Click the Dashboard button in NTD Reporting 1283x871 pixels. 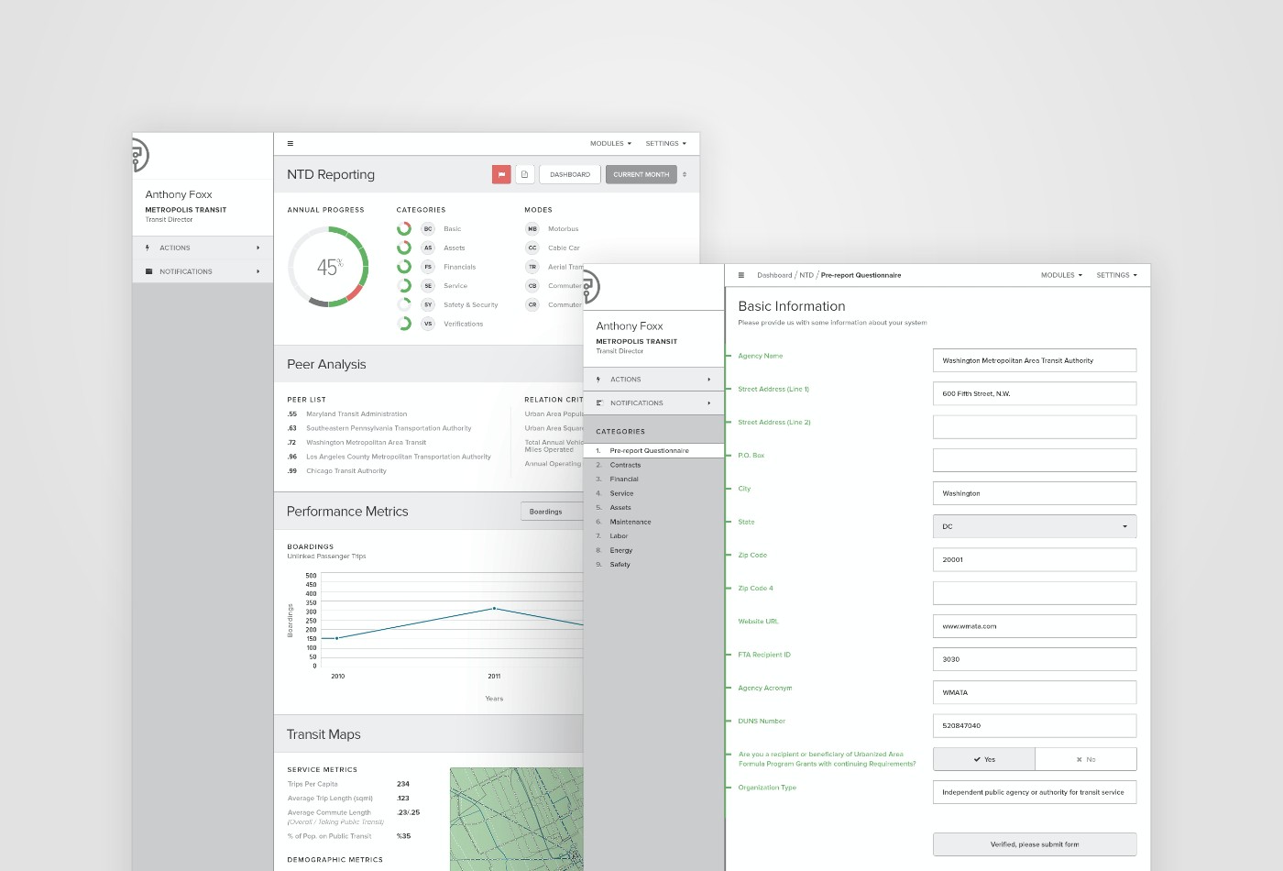coord(570,174)
